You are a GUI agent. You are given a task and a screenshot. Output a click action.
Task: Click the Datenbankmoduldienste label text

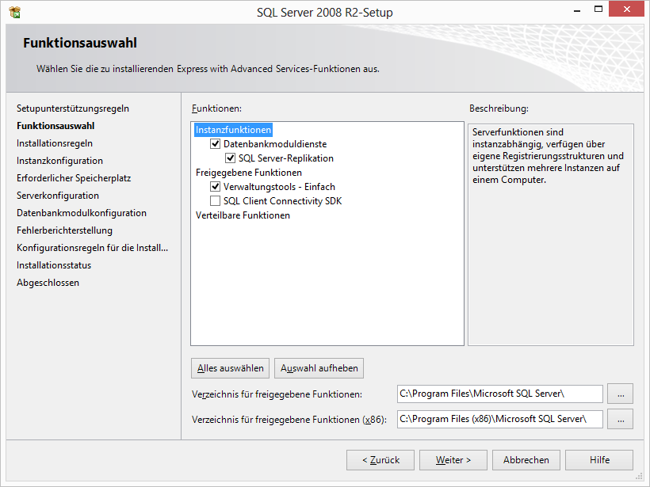pyautogui.click(x=275, y=144)
